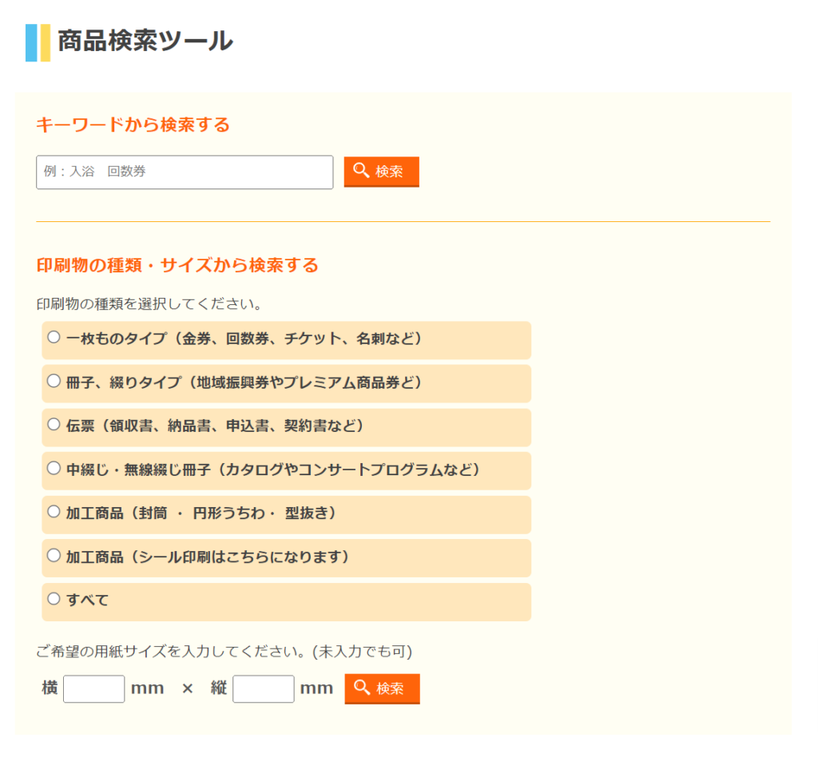This screenshot has width=818, height=761.
Task: Pick the 中綴じ・無線綴じ冊子 radio option
Action: point(54,468)
